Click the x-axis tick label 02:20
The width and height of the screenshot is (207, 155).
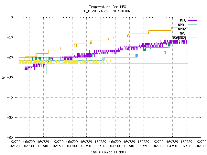pyautogui.click(x=15, y=146)
